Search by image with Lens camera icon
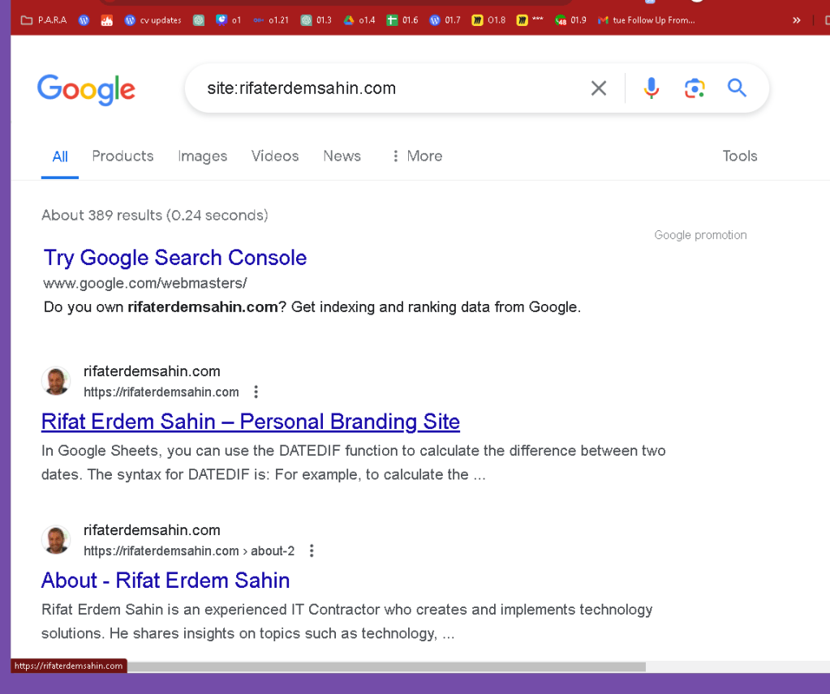The width and height of the screenshot is (830, 694). tap(695, 88)
